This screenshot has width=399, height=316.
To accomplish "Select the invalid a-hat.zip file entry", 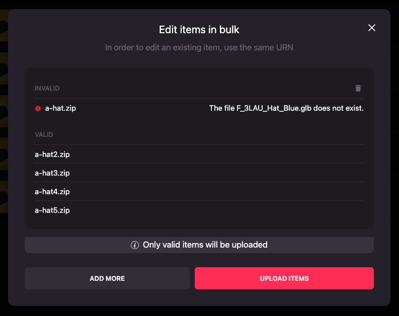I will point(60,108).
